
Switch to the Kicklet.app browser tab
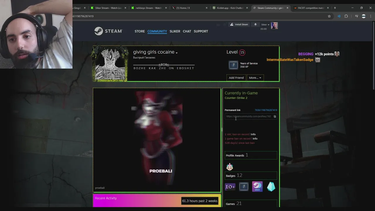click(230, 8)
